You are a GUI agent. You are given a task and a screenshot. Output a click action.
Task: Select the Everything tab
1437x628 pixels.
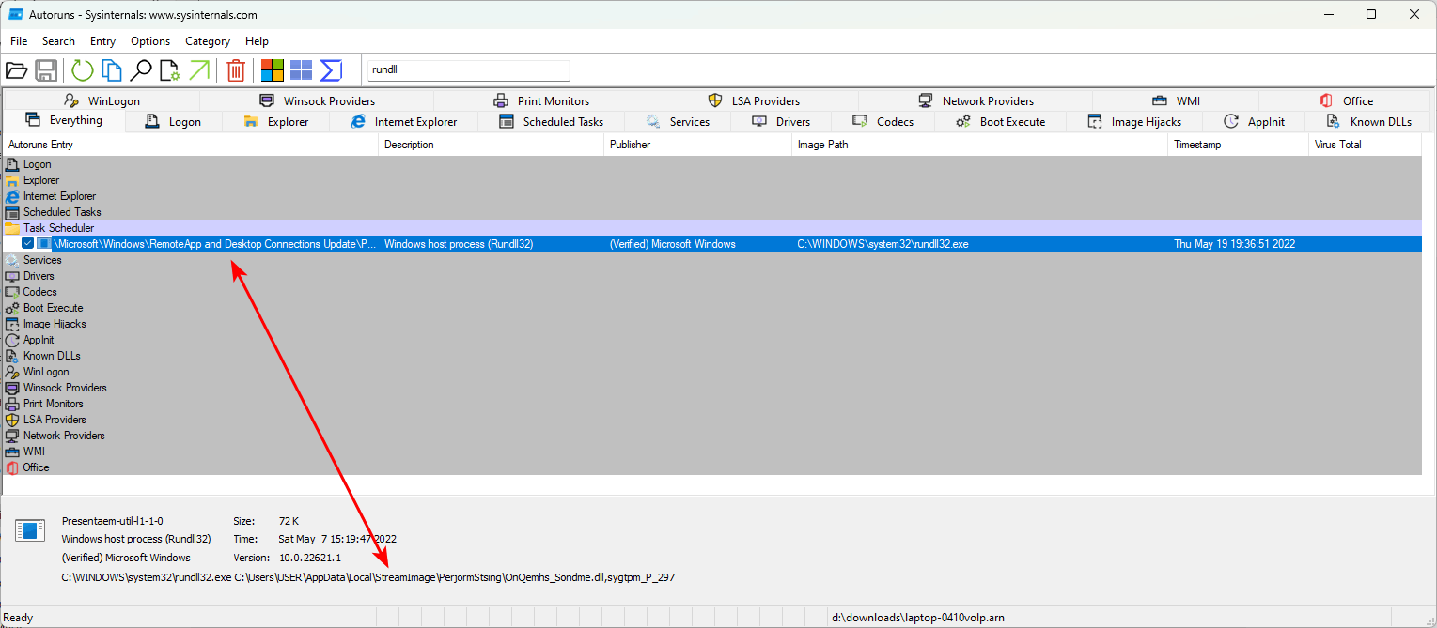(x=64, y=120)
